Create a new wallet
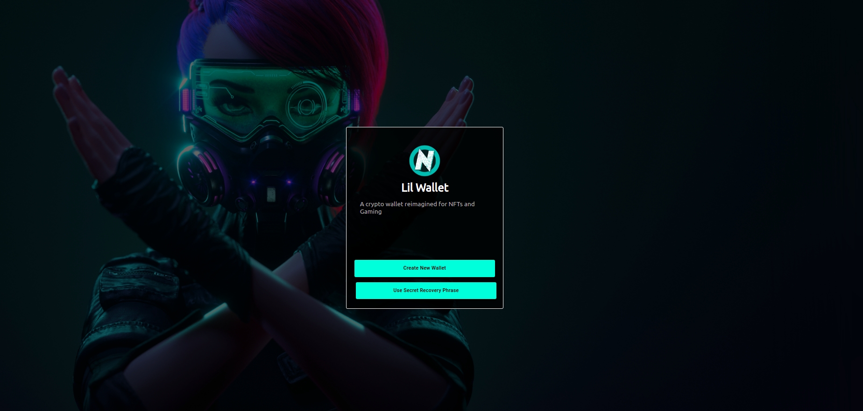863x411 pixels. 424,268
